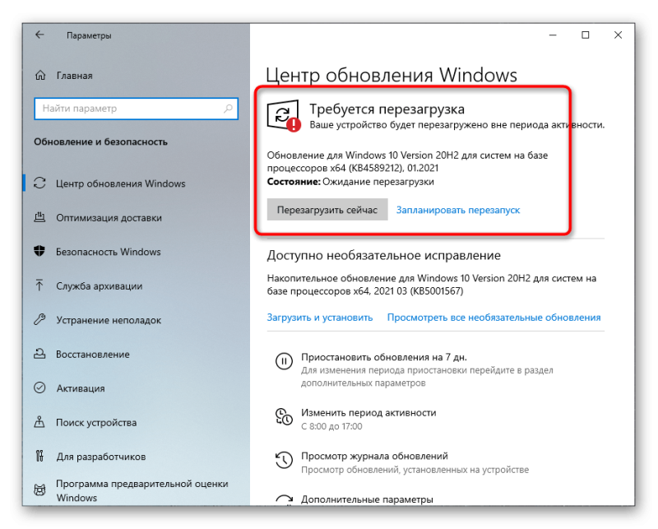658x529 pixels.
Task: Click the search magnifier icon
Action: [x=228, y=109]
